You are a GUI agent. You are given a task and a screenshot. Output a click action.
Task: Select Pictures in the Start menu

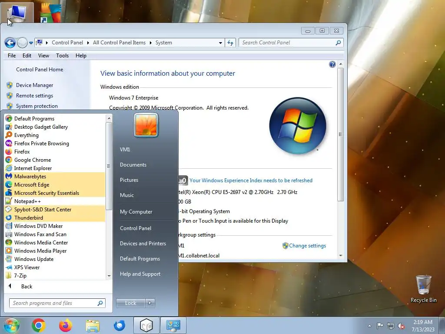click(129, 180)
